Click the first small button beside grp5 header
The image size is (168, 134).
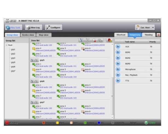tap(33, 60)
